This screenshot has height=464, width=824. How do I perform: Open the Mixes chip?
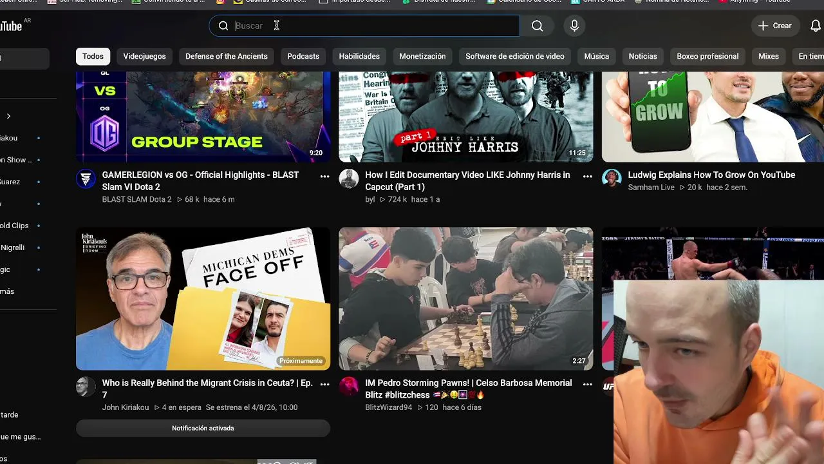(x=769, y=56)
